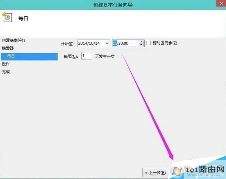
Task: Open the start date dropdown arrow
Action: tap(107, 43)
